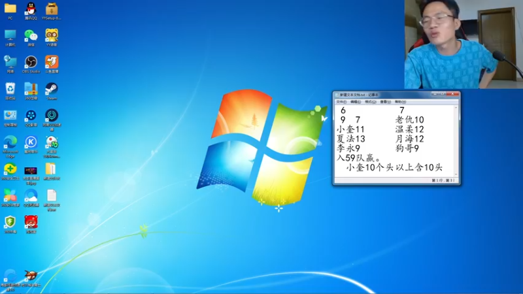Launch the Tencent QQ penguin shortcut
This screenshot has height=294, width=523.
[31, 8]
